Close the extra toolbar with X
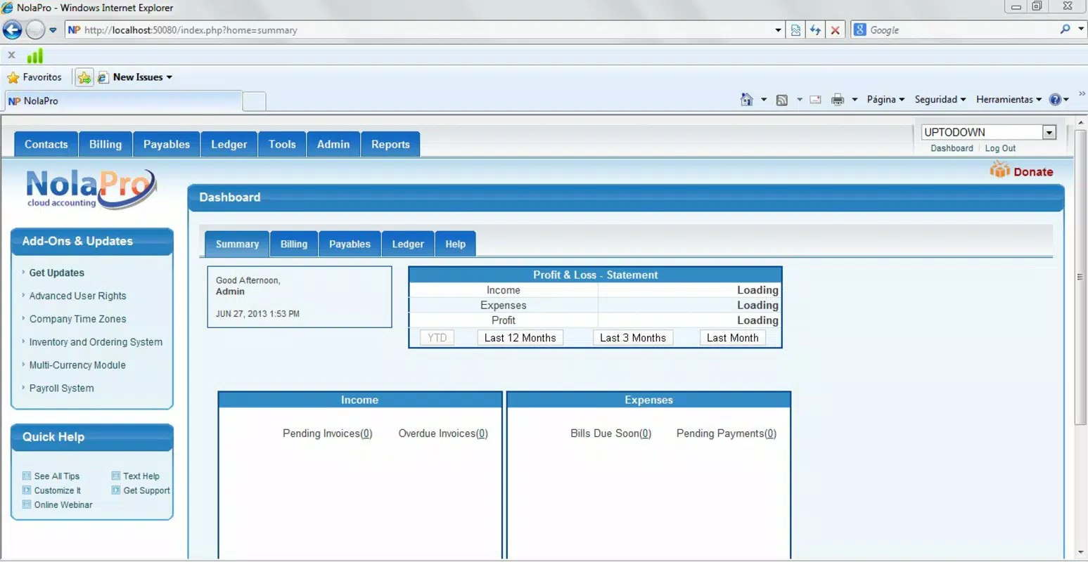 pyautogui.click(x=11, y=55)
